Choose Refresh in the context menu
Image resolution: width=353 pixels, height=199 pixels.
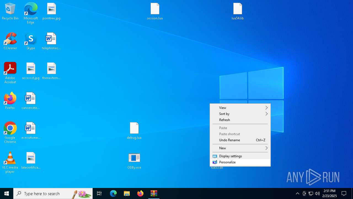tap(240, 120)
